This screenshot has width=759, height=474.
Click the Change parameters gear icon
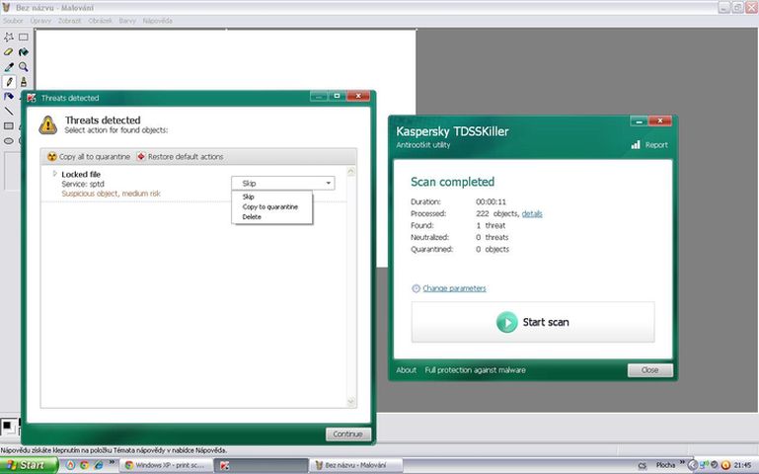tap(416, 288)
